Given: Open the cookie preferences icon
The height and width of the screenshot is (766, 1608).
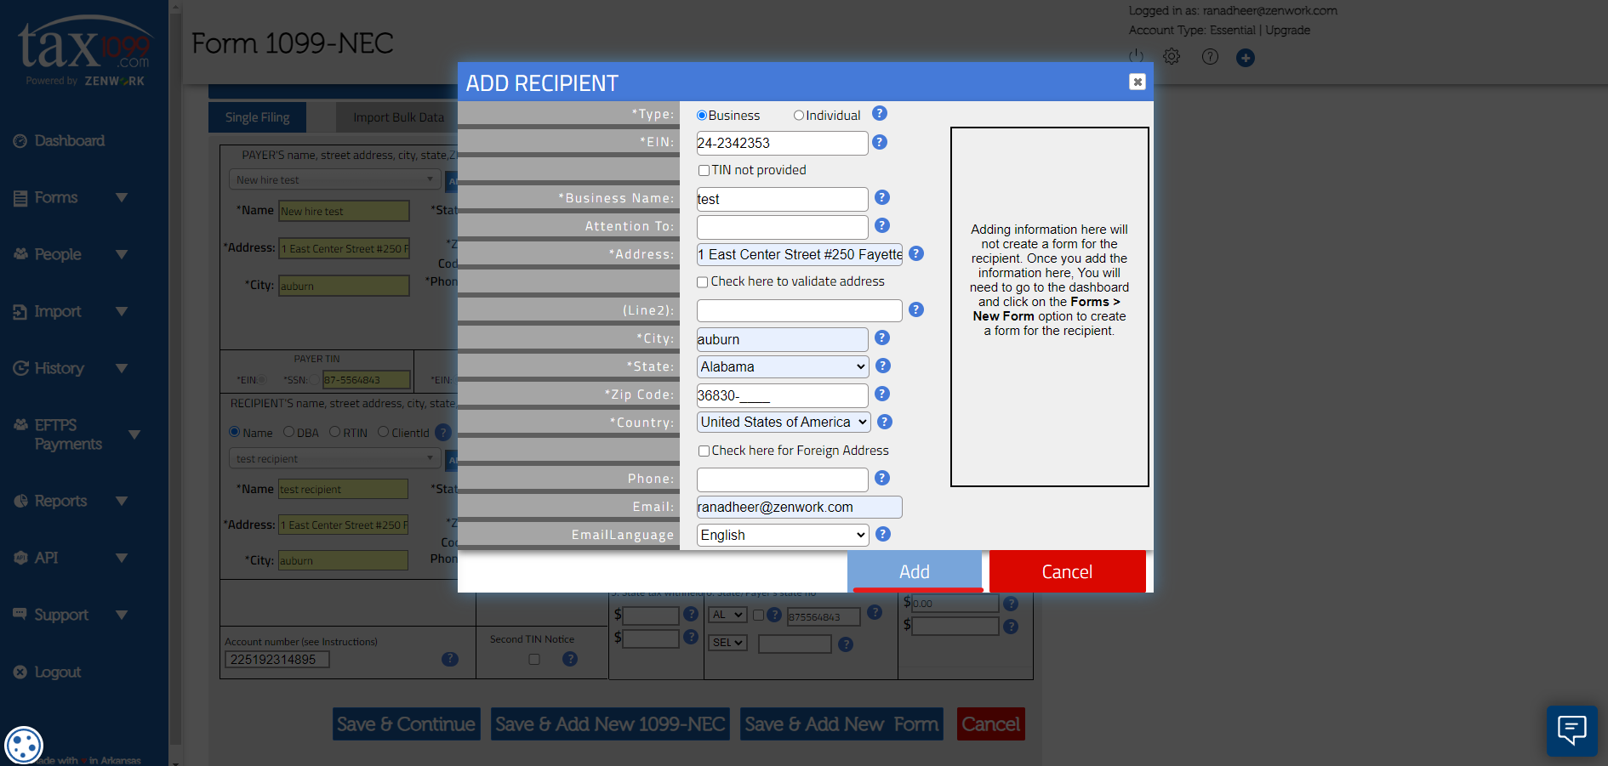Looking at the screenshot, I should pos(24,746).
